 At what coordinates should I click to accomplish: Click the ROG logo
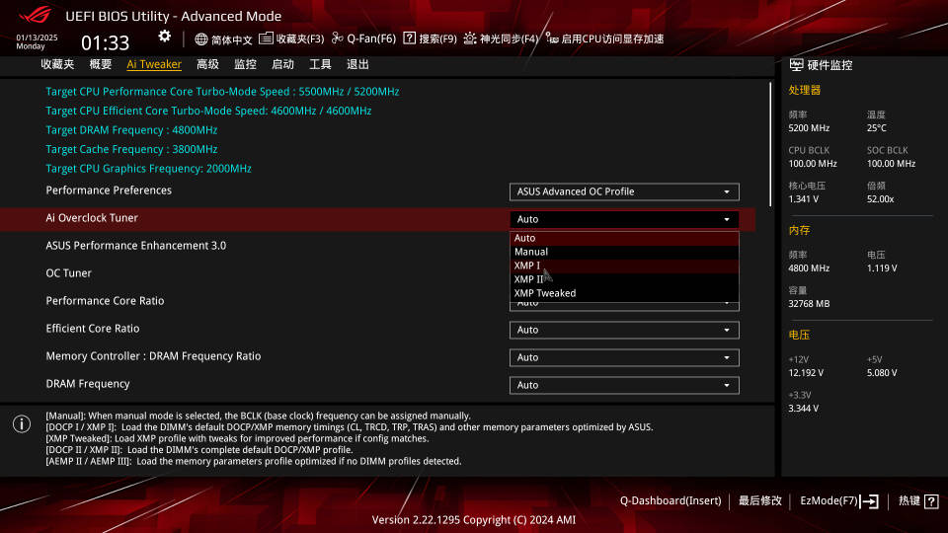coord(35,15)
